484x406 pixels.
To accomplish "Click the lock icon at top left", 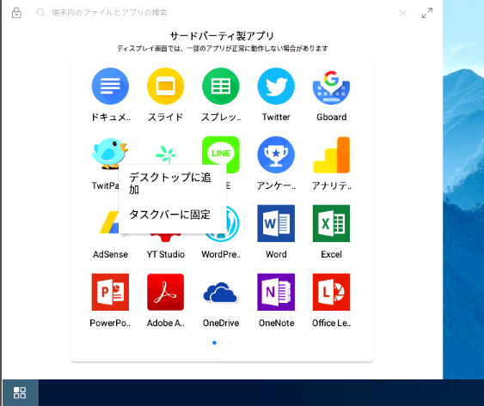I will tap(16, 13).
